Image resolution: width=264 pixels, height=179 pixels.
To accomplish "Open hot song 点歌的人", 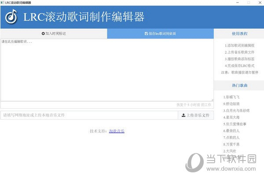I will tap(231, 138).
